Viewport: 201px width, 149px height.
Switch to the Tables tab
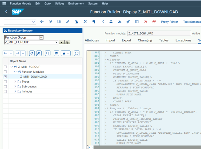point(164,40)
